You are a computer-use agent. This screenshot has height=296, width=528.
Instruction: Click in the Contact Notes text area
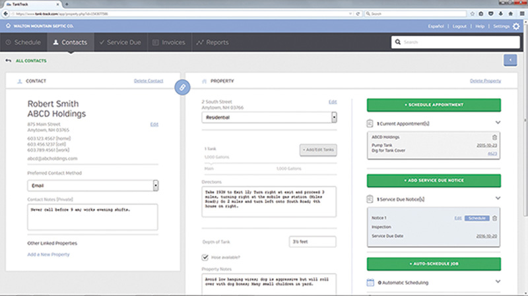tap(92, 217)
